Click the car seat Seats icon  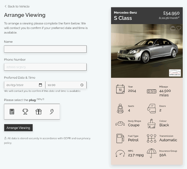click(x=120, y=108)
